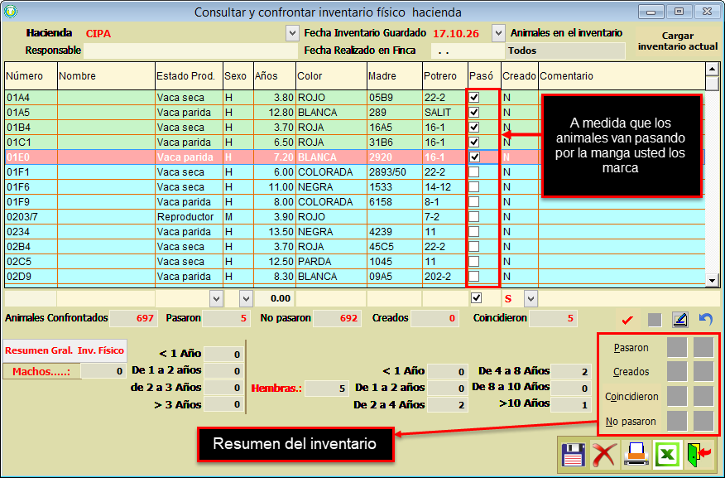
Task: Click the red X delete icon
Action: click(x=604, y=455)
